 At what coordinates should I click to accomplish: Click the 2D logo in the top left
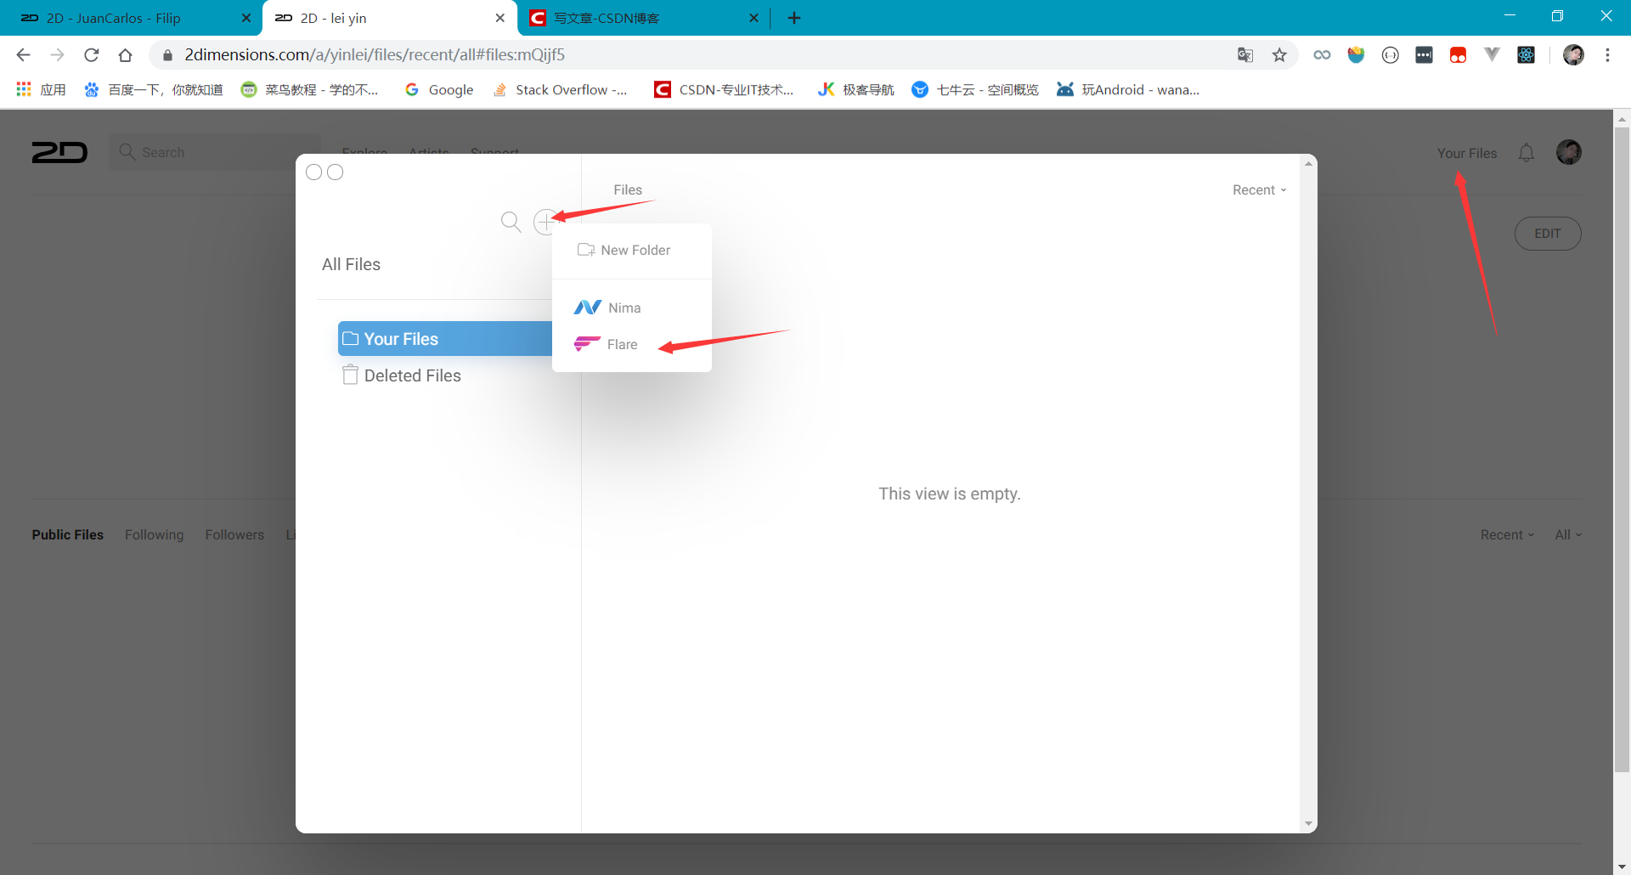[x=59, y=152]
